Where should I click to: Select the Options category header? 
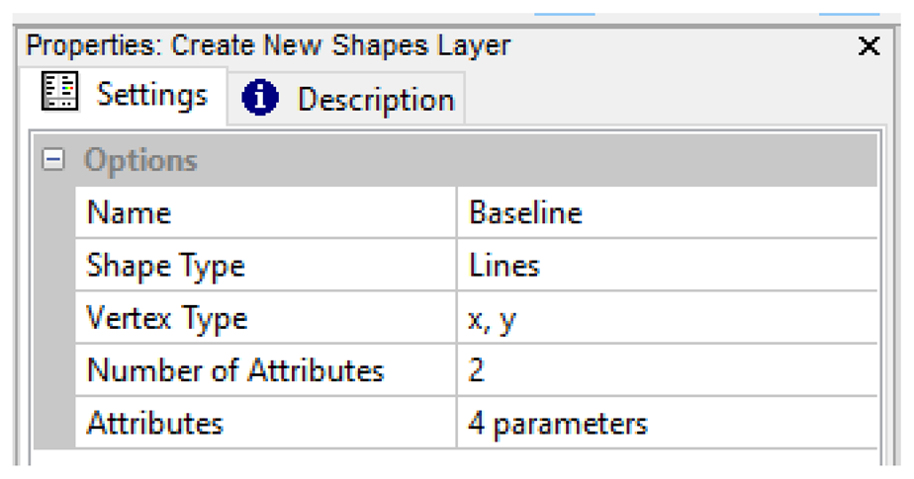point(140,161)
